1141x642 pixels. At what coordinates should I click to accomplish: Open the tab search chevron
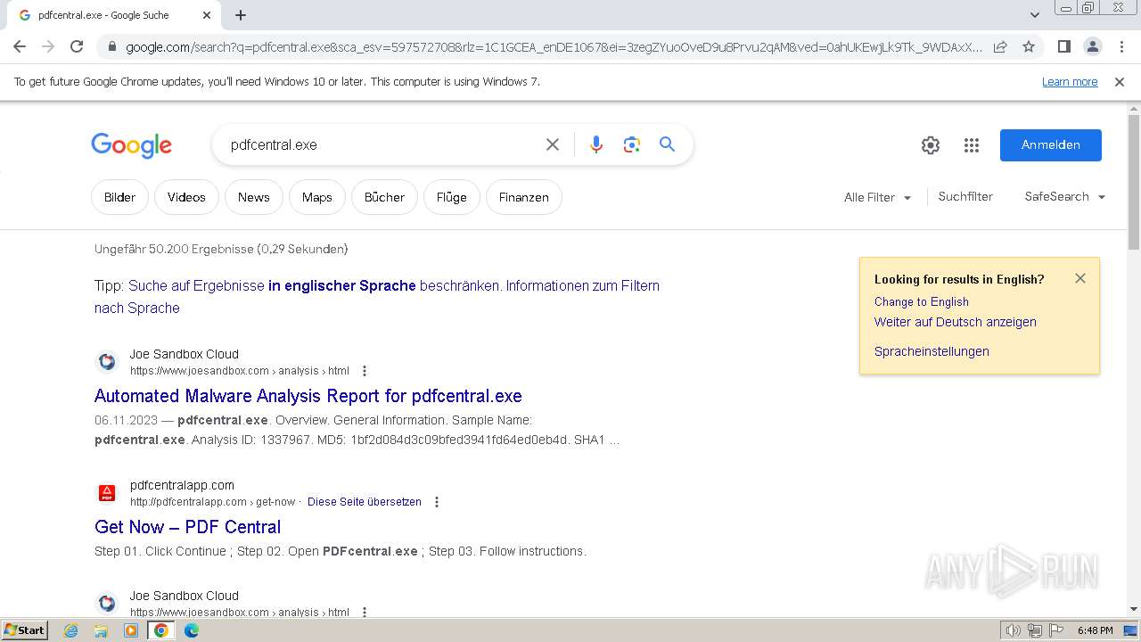1034,15
